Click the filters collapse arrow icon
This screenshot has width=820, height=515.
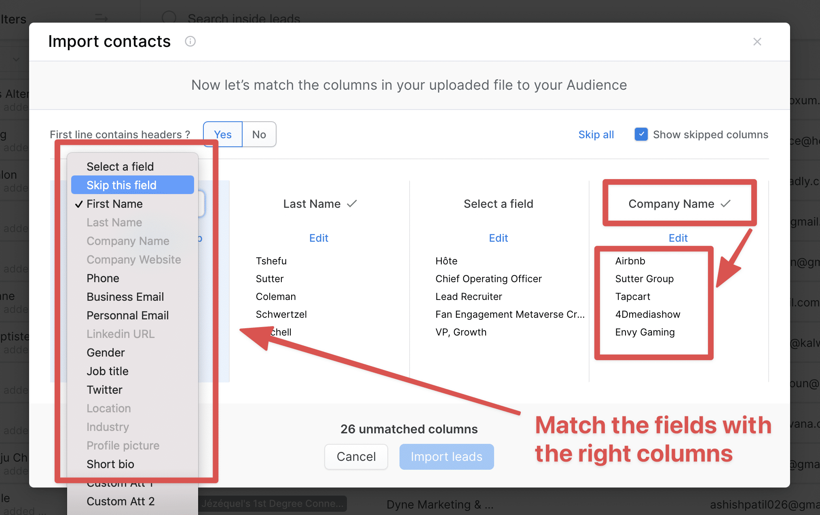pyautogui.click(x=101, y=18)
